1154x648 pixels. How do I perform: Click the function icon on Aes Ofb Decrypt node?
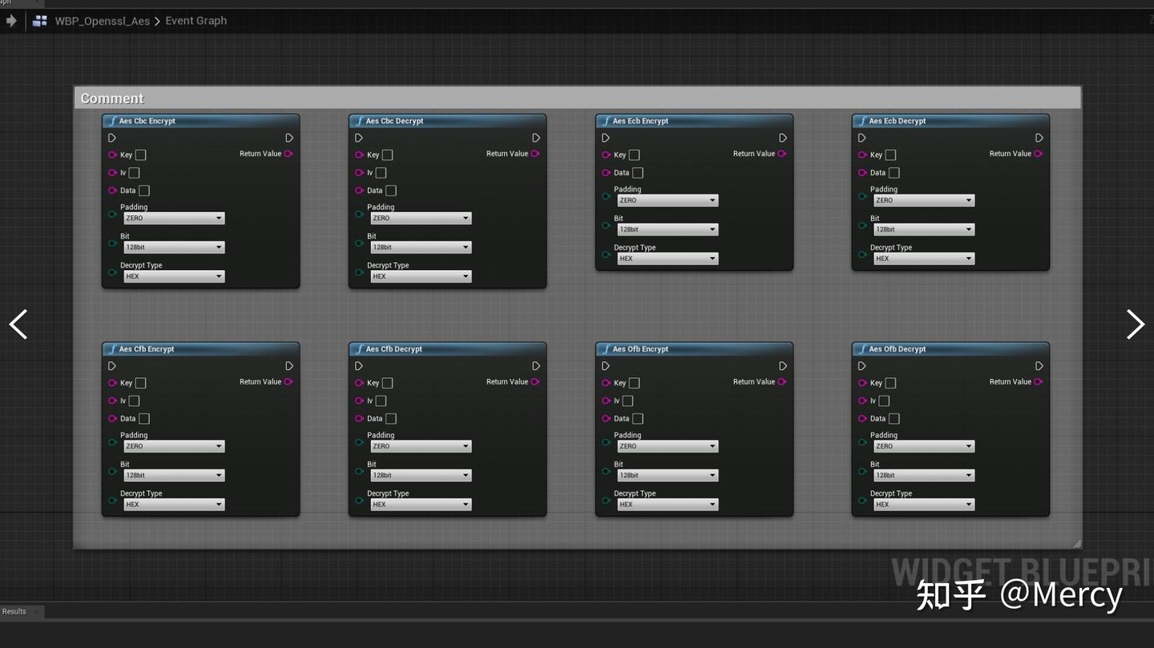coord(865,348)
